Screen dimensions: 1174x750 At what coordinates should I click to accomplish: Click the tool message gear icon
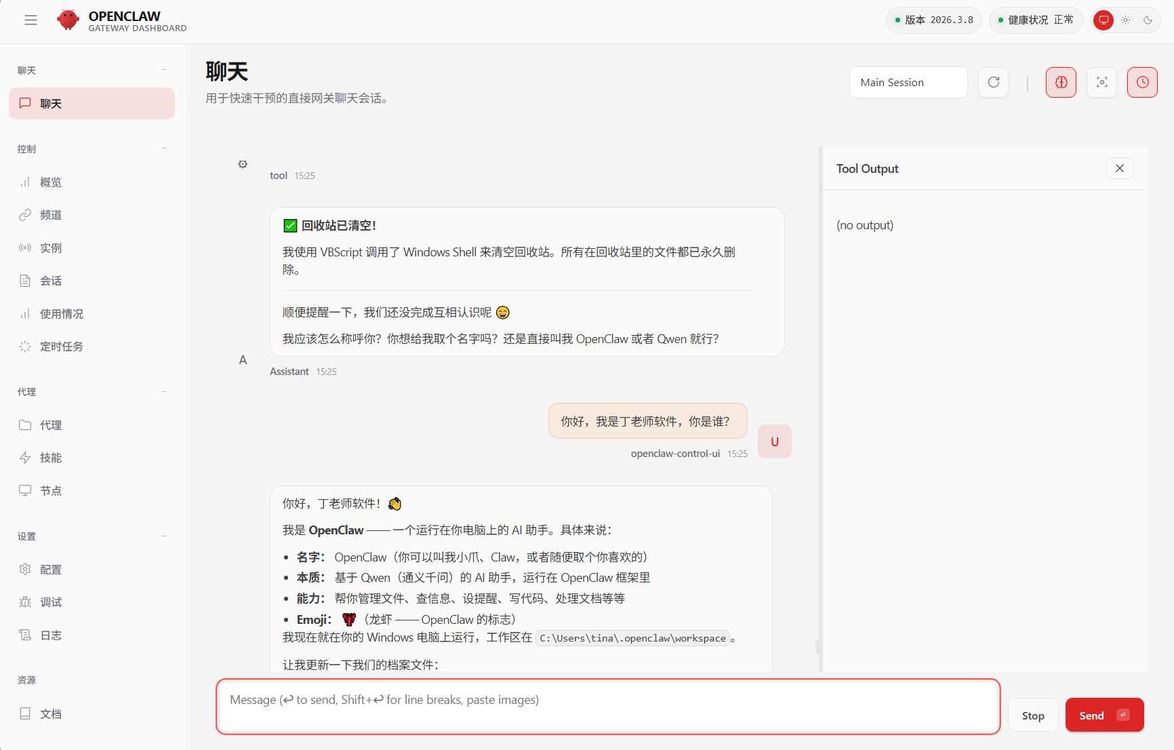pyautogui.click(x=243, y=164)
